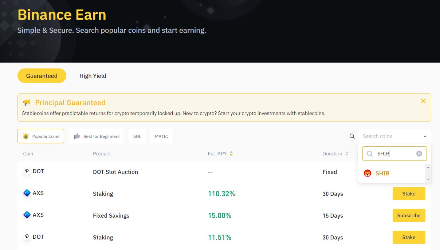The image size is (440, 250).
Task: Click the Est. APY column label
Action: 217,154
